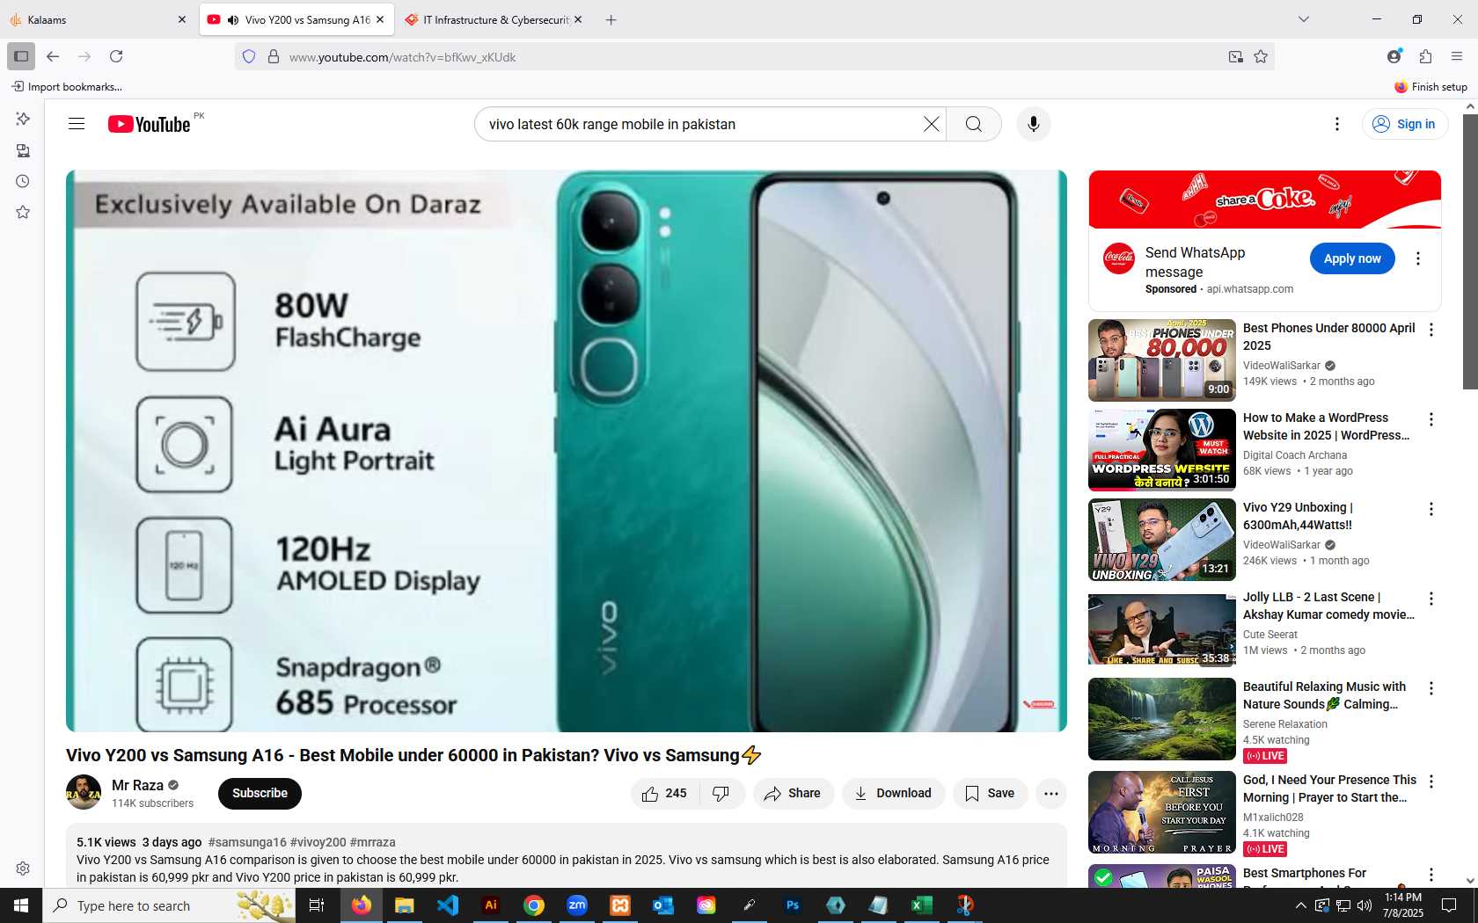The width and height of the screenshot is (1478, 923).
Task: Open sidebar AI chatbot sparkle icon
Action: (23, 119)
